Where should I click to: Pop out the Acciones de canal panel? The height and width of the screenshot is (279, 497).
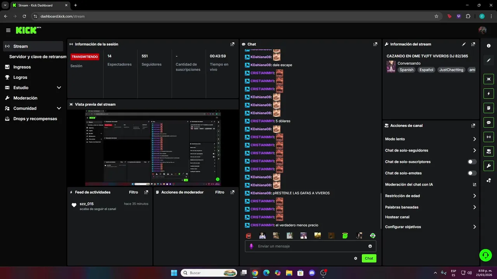click(x=473, y=126)
